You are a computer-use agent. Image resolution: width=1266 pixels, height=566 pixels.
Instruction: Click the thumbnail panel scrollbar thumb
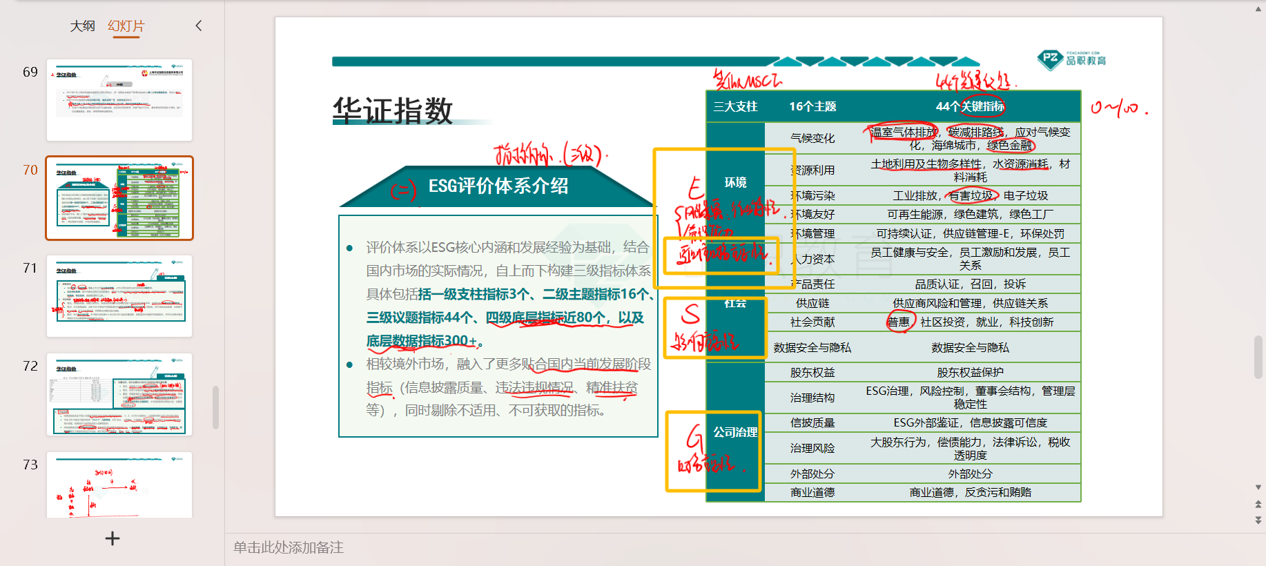pyautogui.click(x=215, y=407)
